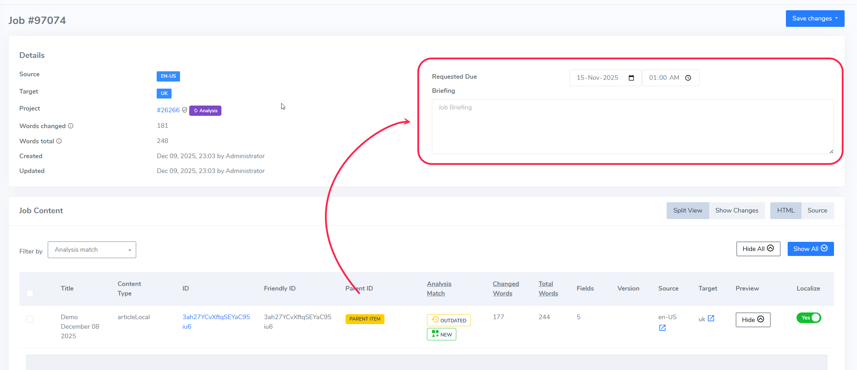Click the Words changed info icon
Screen dimensions: 857x370
coord(71,126)
